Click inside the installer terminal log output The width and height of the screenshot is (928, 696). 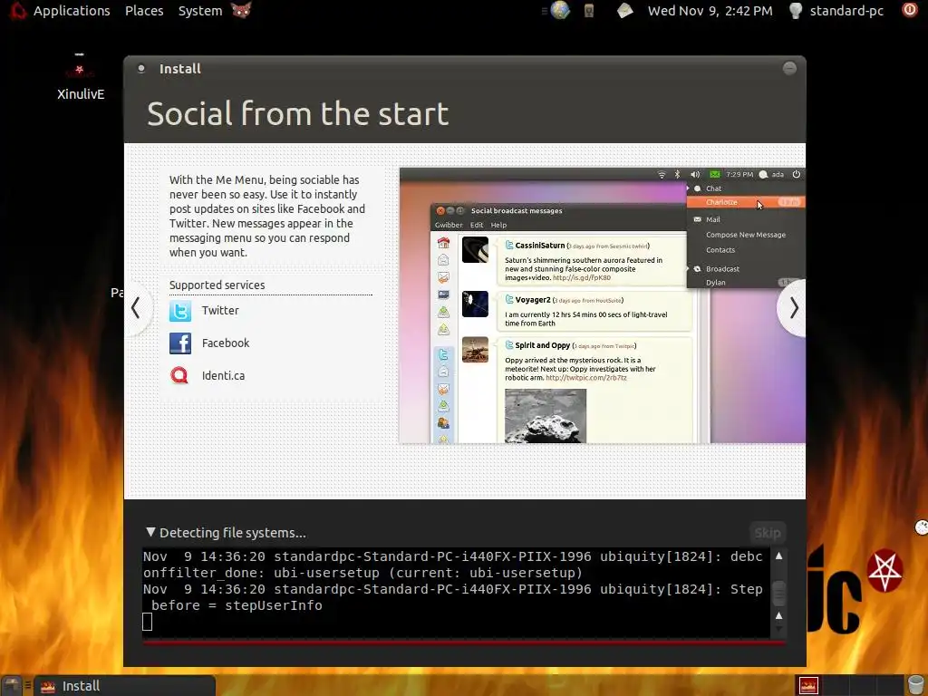(456, 592)
